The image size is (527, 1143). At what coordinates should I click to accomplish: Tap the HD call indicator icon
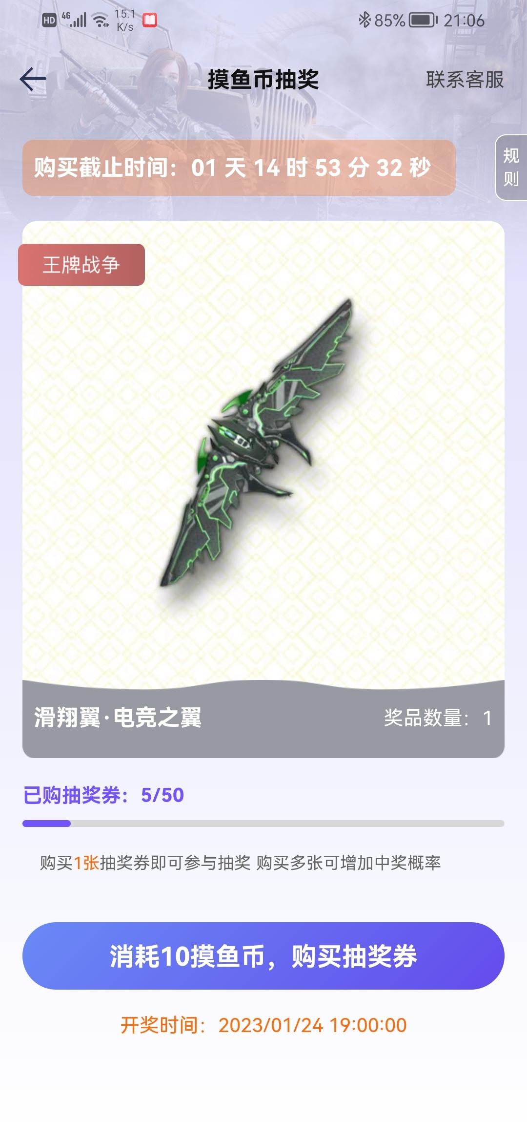[x=49, y=20]
